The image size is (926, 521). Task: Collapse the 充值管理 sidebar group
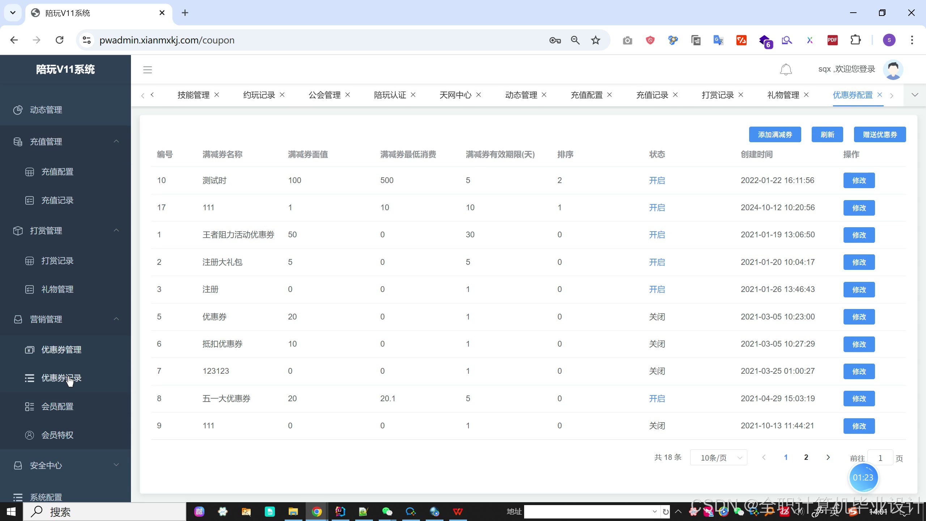coord(65,141)
